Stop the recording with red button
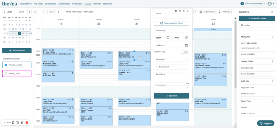Screen dimensions: 277x128 [27, 123]
